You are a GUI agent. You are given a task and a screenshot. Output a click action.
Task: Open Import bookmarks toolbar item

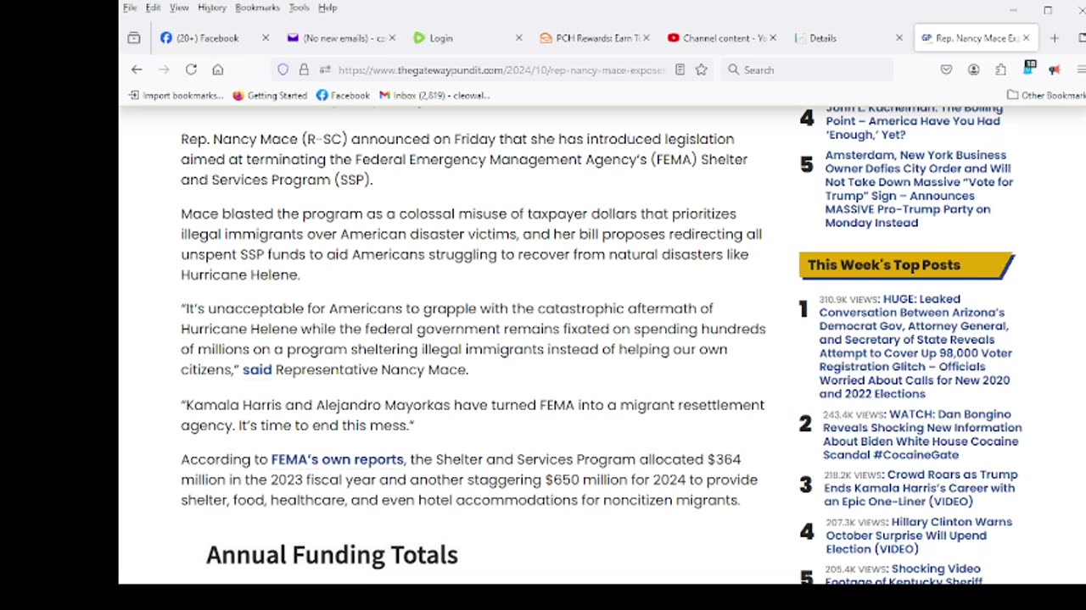click(x=176, y=96)
